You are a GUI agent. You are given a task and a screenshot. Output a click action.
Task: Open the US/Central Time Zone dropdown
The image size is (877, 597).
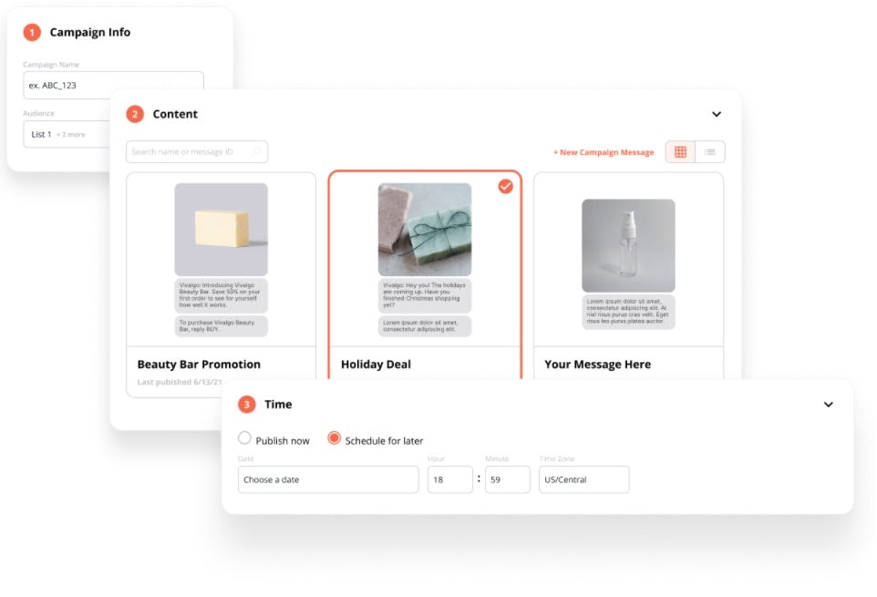coord(583,479)
